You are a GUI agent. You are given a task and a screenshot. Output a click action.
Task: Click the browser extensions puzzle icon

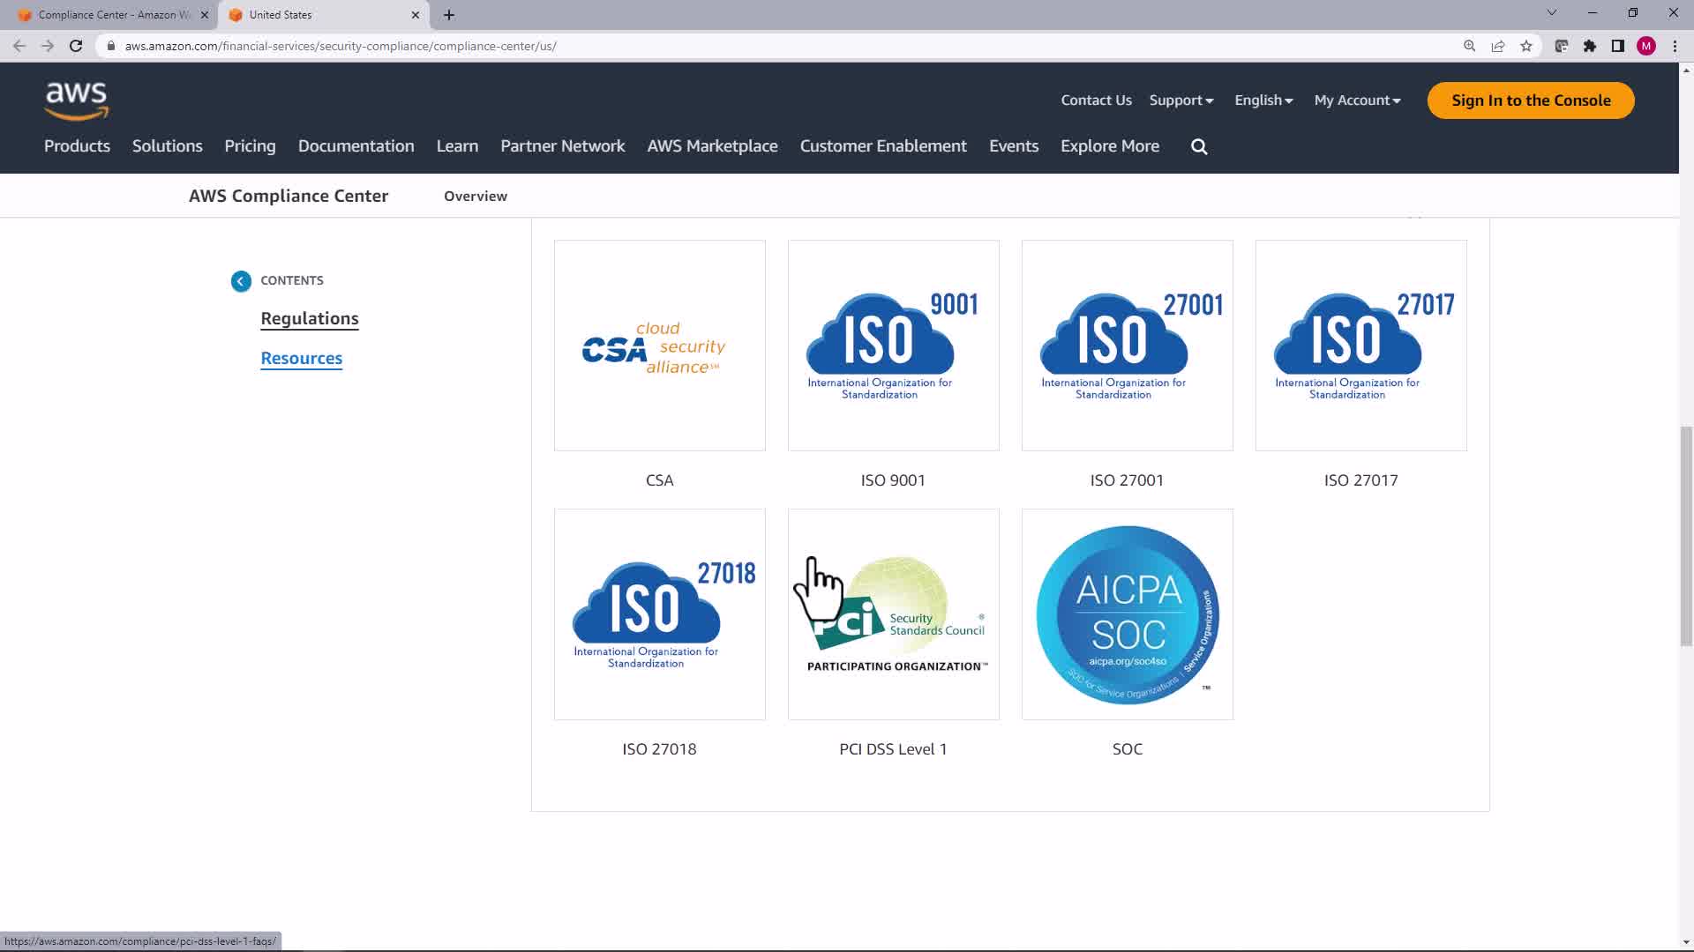pyautogui.click(x=1590, y=46)
